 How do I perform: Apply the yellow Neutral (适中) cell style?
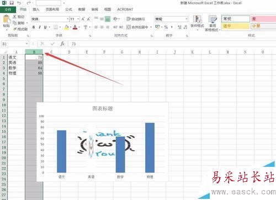coord(236,26)
